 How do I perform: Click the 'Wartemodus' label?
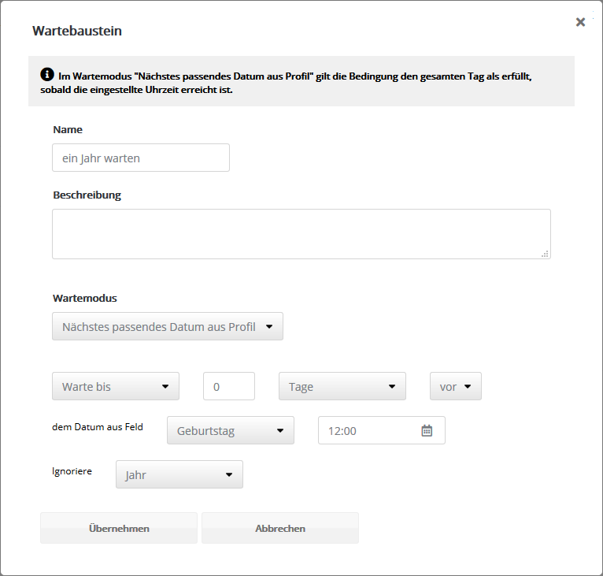click(84, 299)
